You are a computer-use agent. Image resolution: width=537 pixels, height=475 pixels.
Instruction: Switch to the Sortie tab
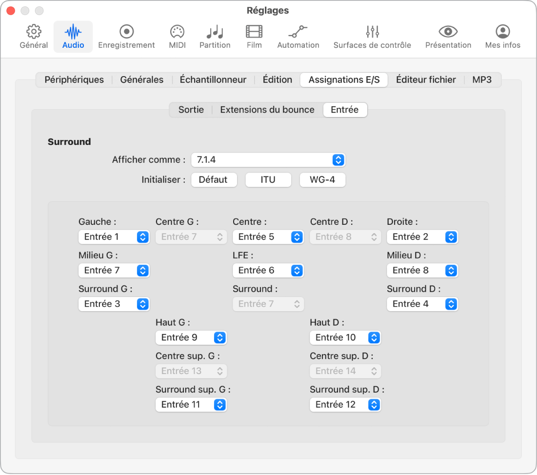[x=191, y=110]
